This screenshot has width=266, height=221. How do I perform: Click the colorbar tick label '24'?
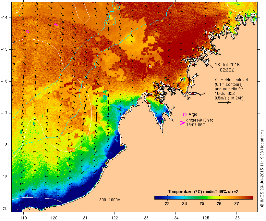click(184, 204)
